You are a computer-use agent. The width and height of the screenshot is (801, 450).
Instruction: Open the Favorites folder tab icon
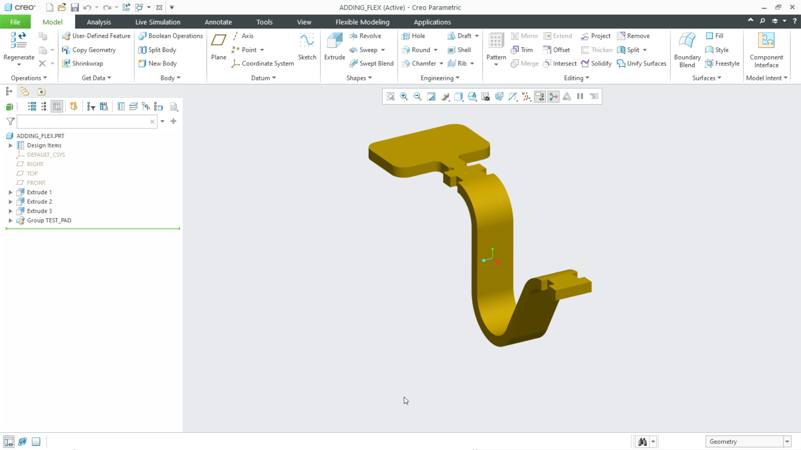pyautogui.click(x=41, y=92)
